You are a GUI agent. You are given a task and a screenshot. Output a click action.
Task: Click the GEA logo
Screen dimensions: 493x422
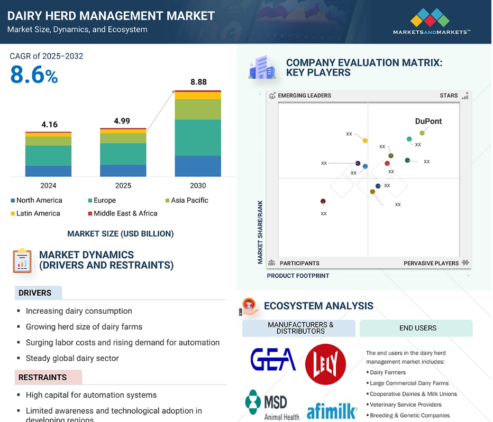(273, 359)
